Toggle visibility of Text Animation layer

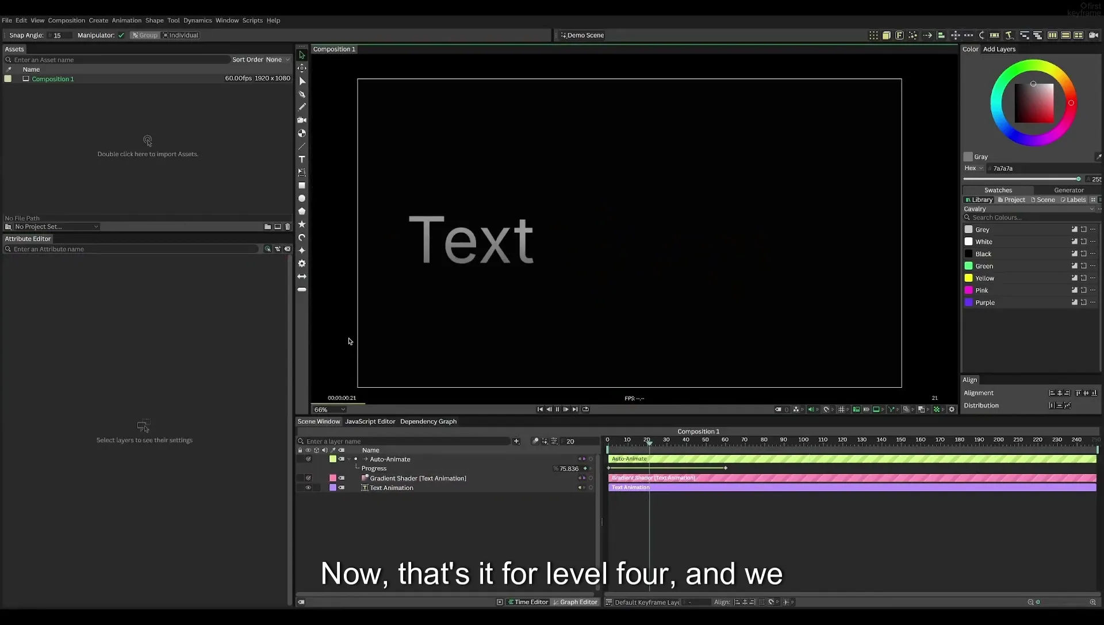point(308,488)
